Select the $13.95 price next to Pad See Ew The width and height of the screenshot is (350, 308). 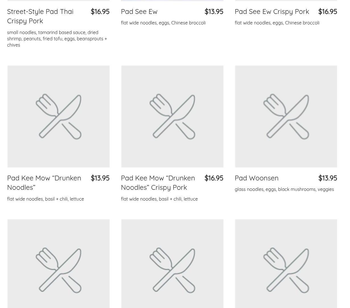coord(214,12)
